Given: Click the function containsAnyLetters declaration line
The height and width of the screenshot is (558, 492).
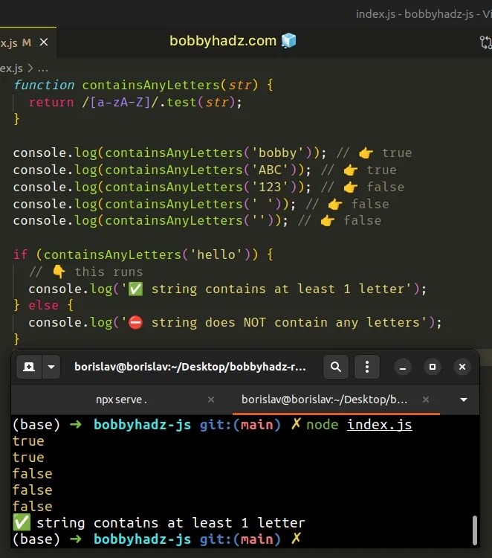Looking at the screenshot, I should [x=143, y=85].
